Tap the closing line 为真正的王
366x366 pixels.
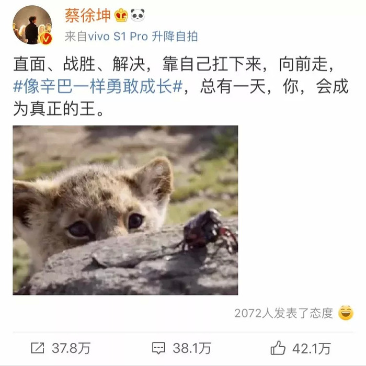[59, 109]
